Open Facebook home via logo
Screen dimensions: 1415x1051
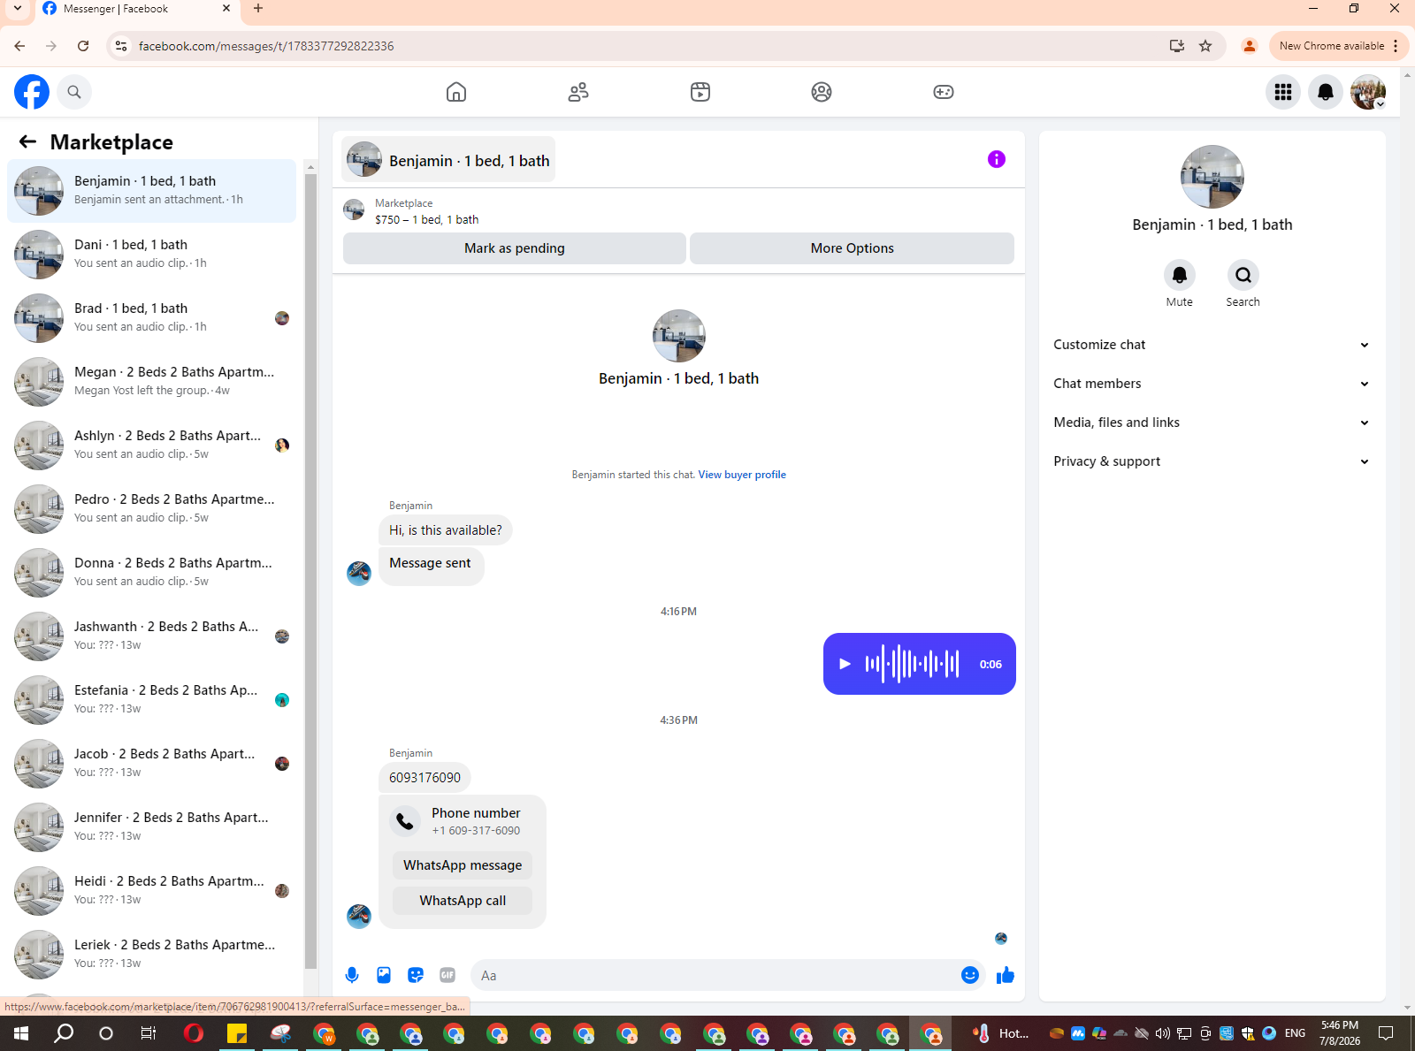(x=32, y=92)
